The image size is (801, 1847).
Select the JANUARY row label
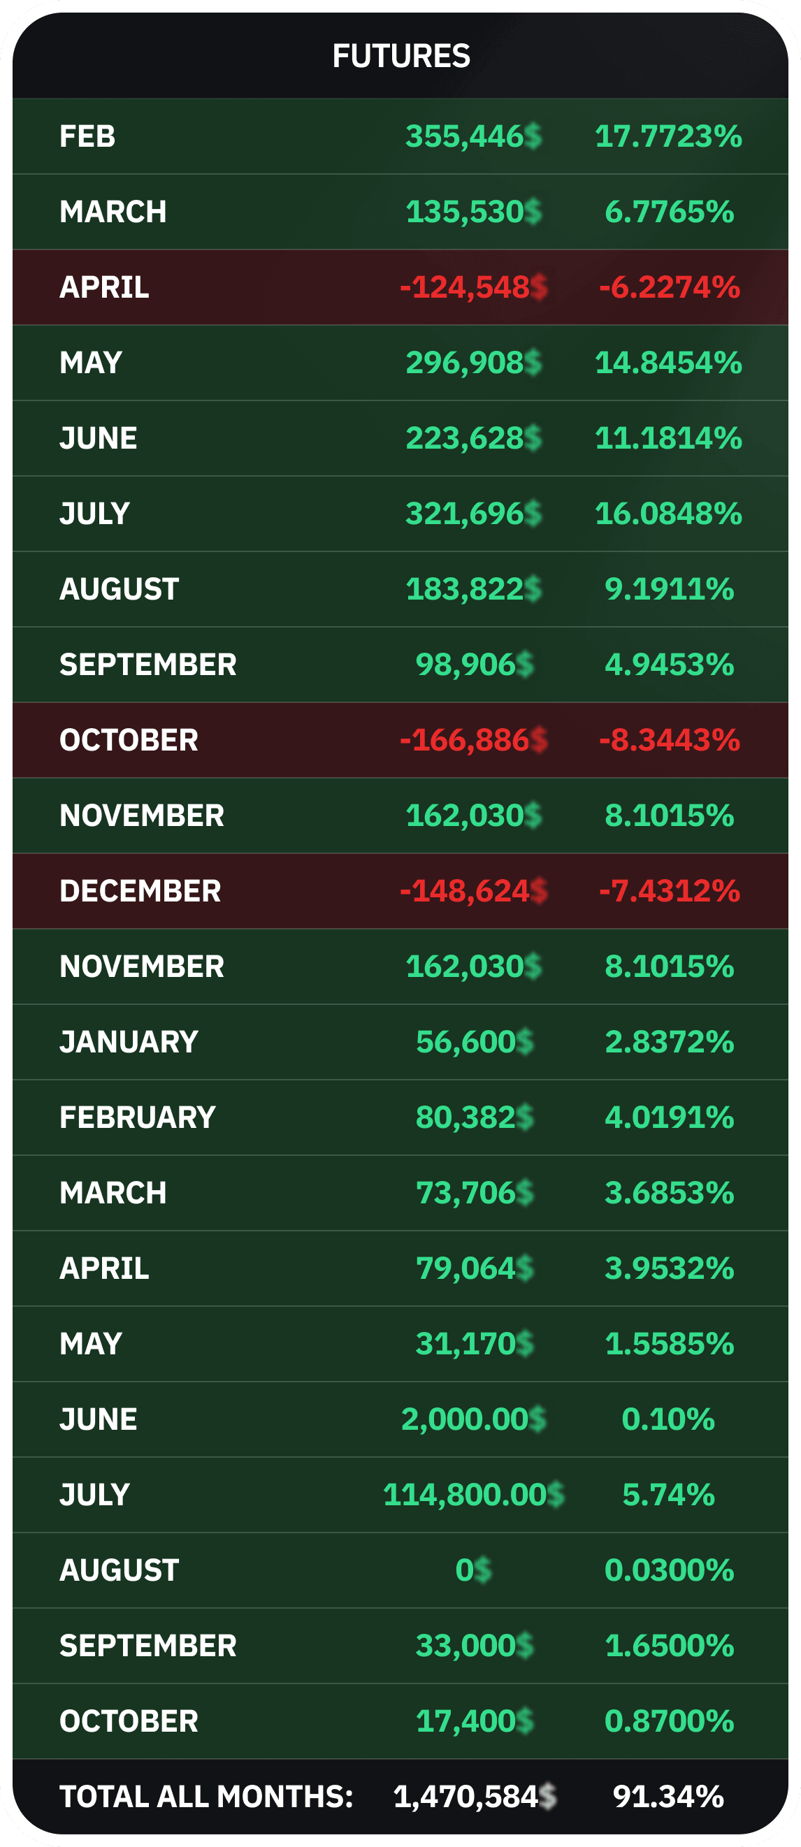[129, 1042]
